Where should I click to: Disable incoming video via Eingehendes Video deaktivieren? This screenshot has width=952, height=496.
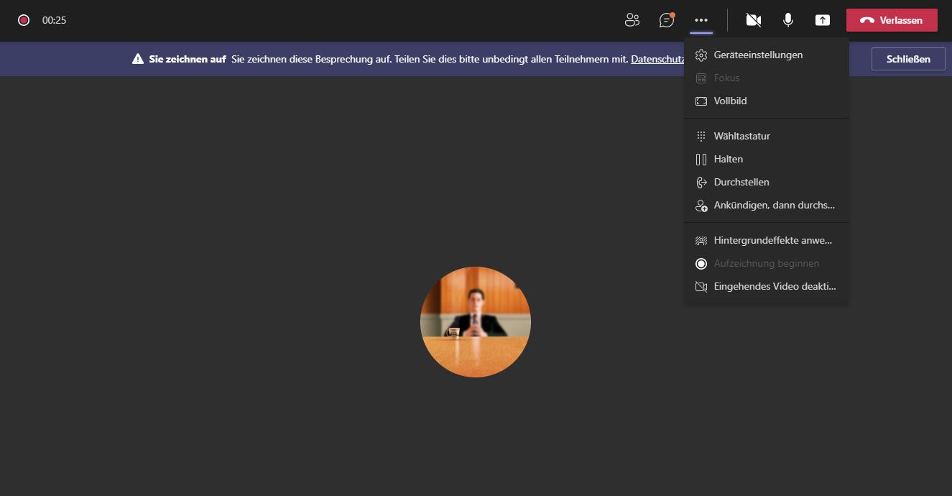point(767,286)
